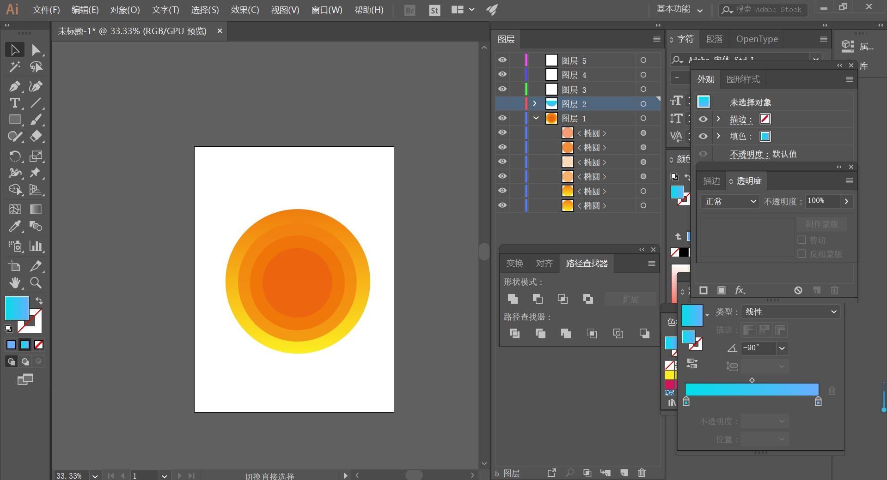
Task: Open blend mode 正常 dropdown
Action: point(730,202)
